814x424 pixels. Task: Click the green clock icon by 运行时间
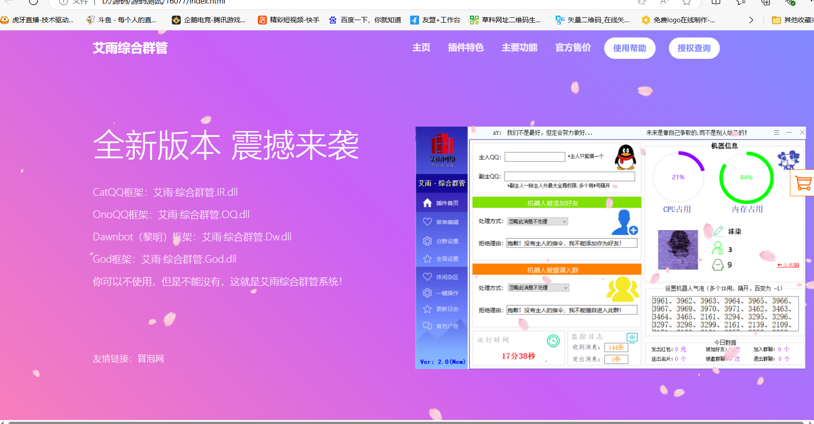pos(553,341)
